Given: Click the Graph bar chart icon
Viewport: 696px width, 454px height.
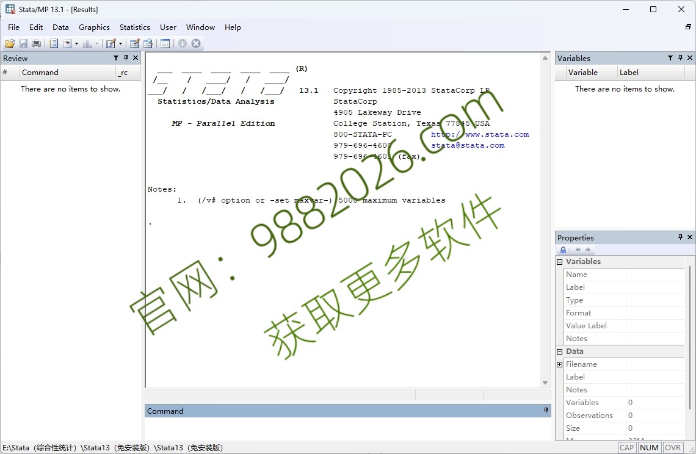Looking at the screenshot, I should 87,43.
